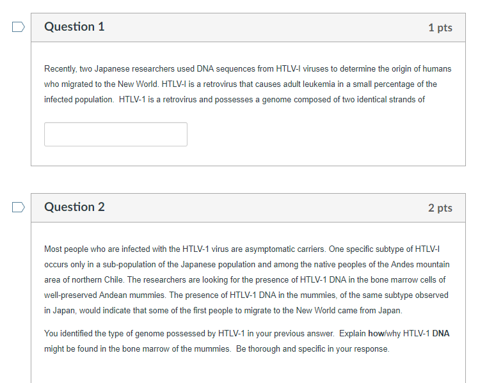Flag Question 1 for later review
The width and height of the screenshot is (487, 383).
pyautogui.click(x=19, y=27)
